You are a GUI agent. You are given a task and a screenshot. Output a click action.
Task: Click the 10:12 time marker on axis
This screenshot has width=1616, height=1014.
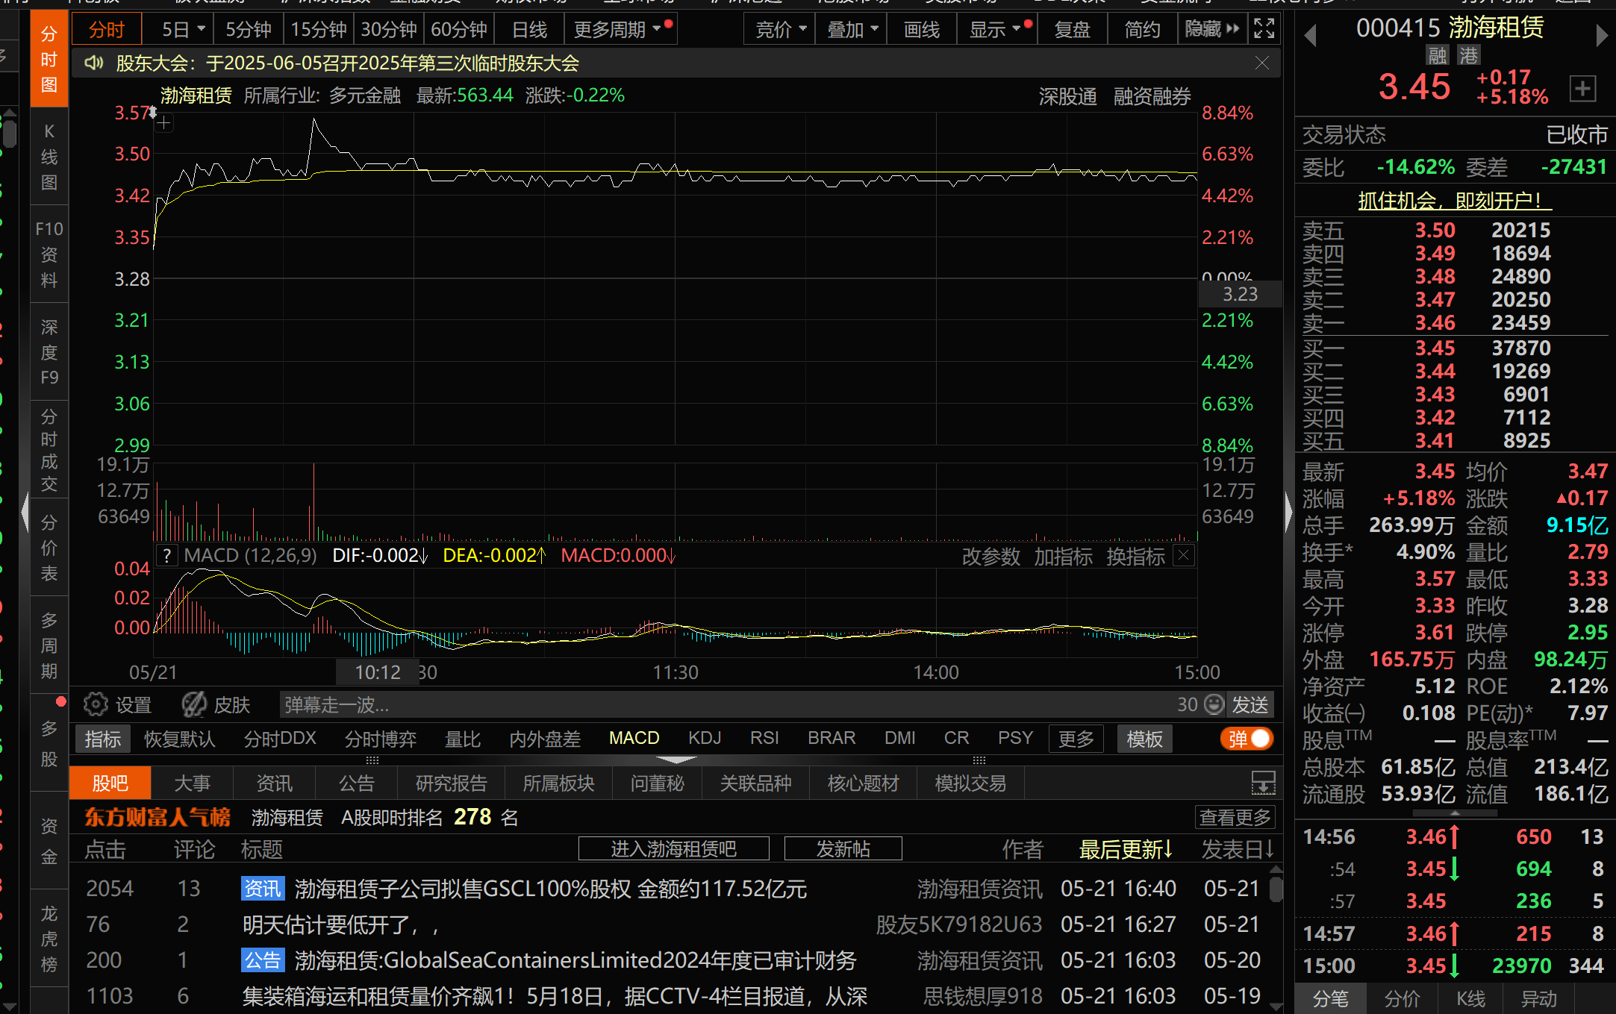point(378,672)
